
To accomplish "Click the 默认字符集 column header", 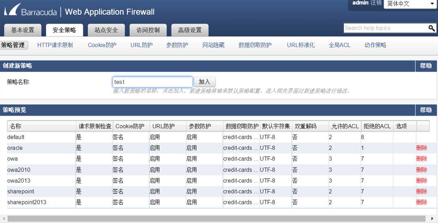I will pos(276,126).
